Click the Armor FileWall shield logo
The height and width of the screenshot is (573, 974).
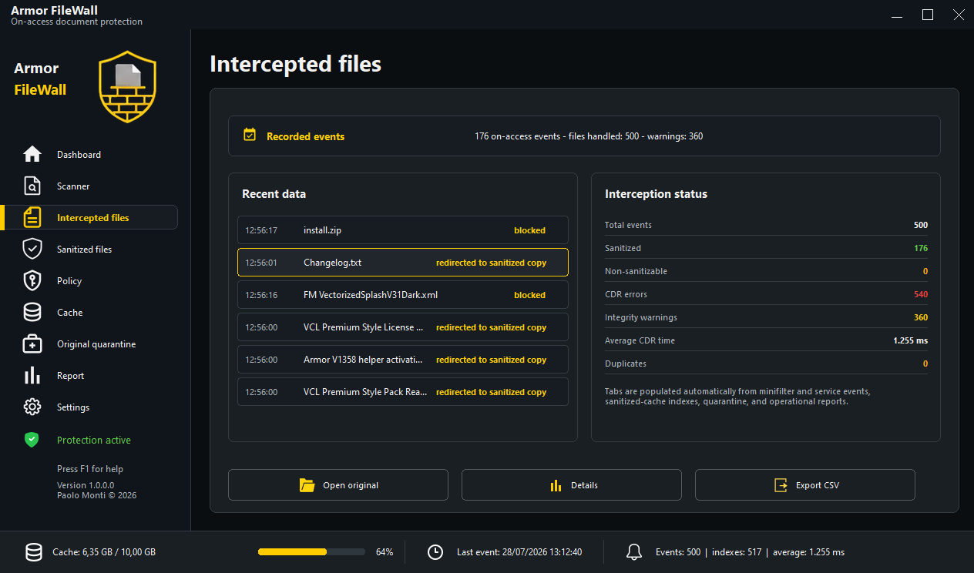click(128, 86)
